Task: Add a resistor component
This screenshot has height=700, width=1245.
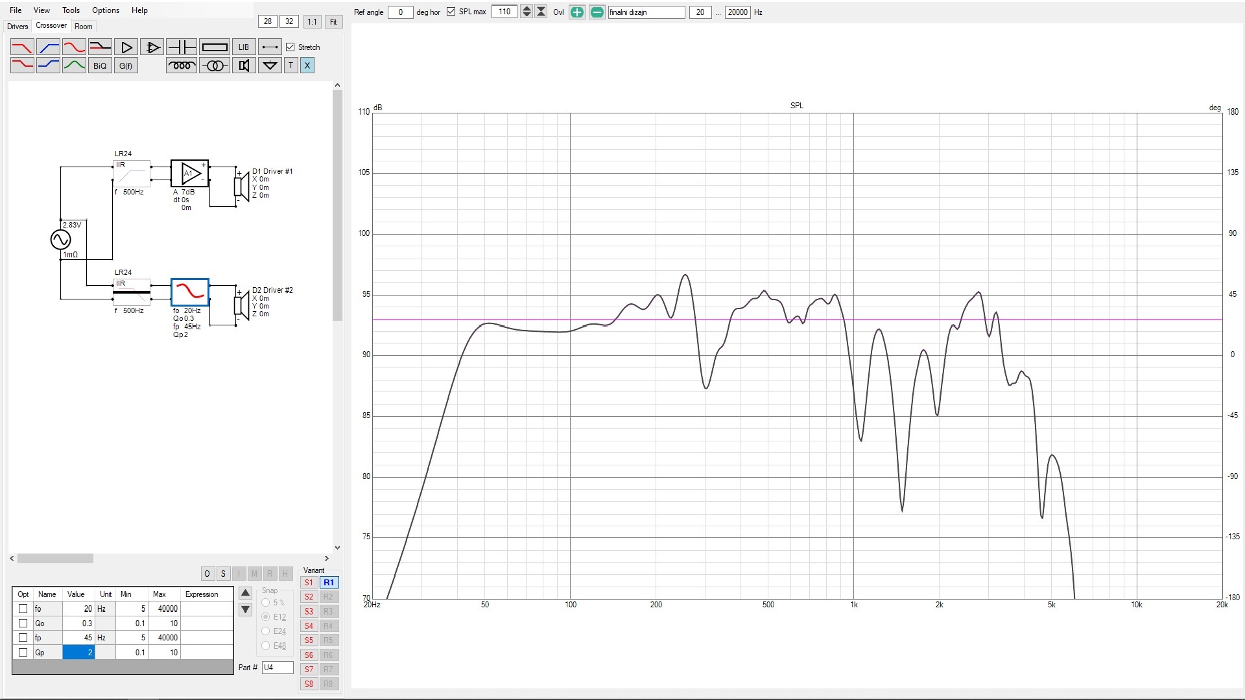Action: pyautogui.click(x=215, y=47)
